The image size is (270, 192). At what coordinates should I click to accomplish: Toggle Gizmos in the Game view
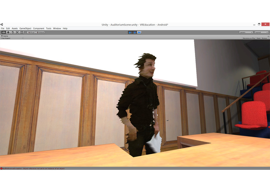(265, 38)
